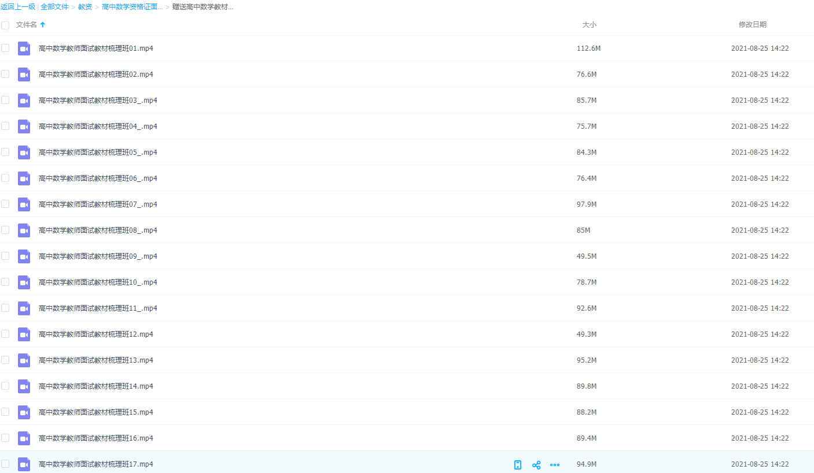Check the box for 梳理班02.mp4
Screen dimensions: 814x473
pyautogui.click(x=5, y=74)
